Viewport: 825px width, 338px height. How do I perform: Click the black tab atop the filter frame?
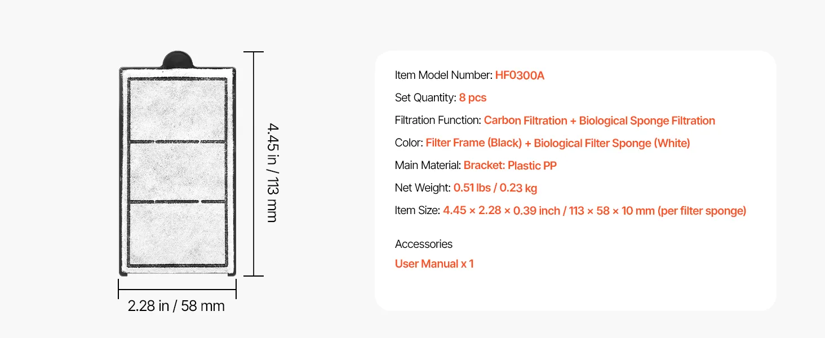[x=177, y=60]
